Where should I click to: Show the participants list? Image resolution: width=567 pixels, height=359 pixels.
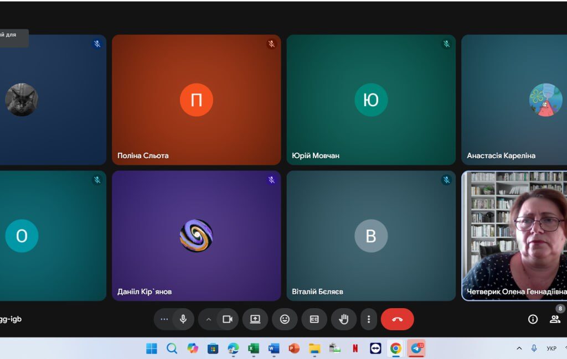pos(554,319)
